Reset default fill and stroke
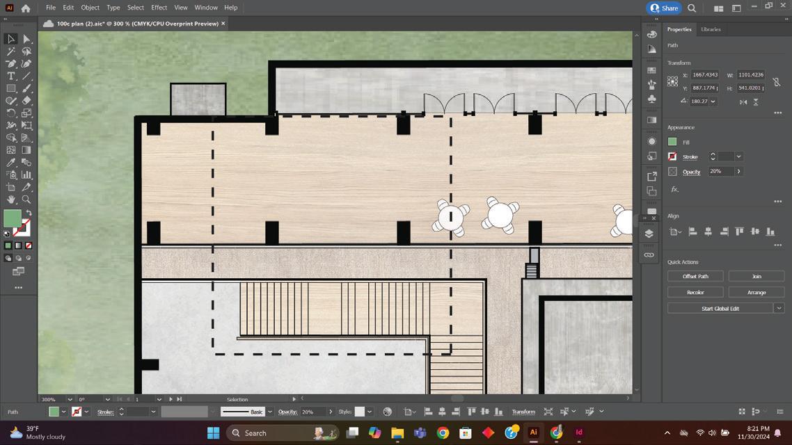This screenshot has width=792, height=445. tap(6, 234)
